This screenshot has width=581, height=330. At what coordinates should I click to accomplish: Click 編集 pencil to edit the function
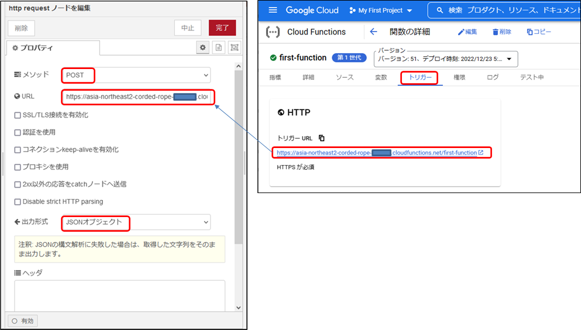click(467, 32)
